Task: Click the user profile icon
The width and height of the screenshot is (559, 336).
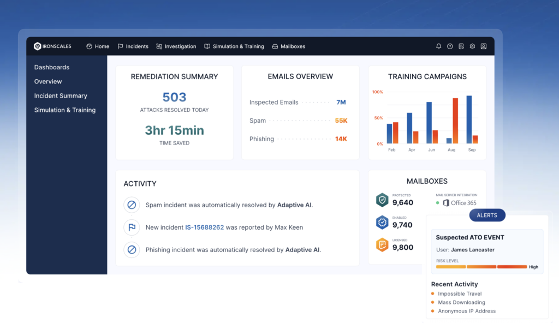Action: click(483, 46)
